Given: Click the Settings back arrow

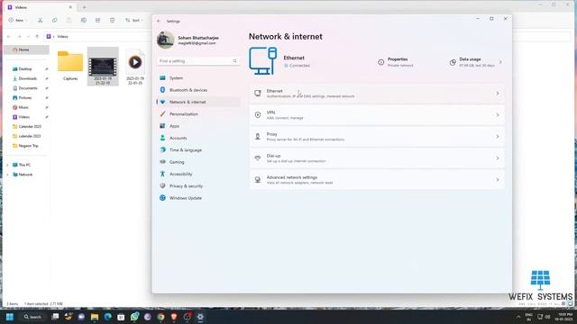Looking at the screenshot, I should [x=159, y=22].
